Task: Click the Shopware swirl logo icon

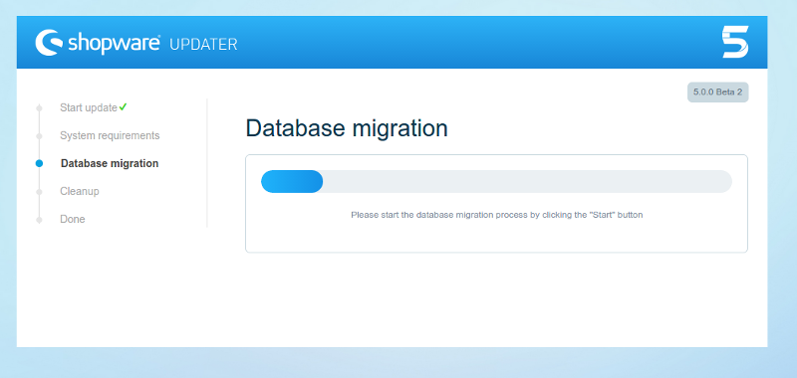Action: 48,42
